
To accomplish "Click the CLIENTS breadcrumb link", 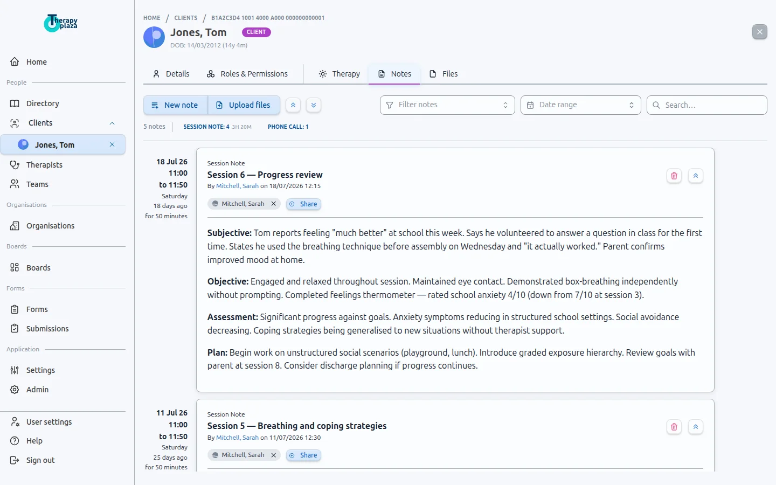I will 186,18.
